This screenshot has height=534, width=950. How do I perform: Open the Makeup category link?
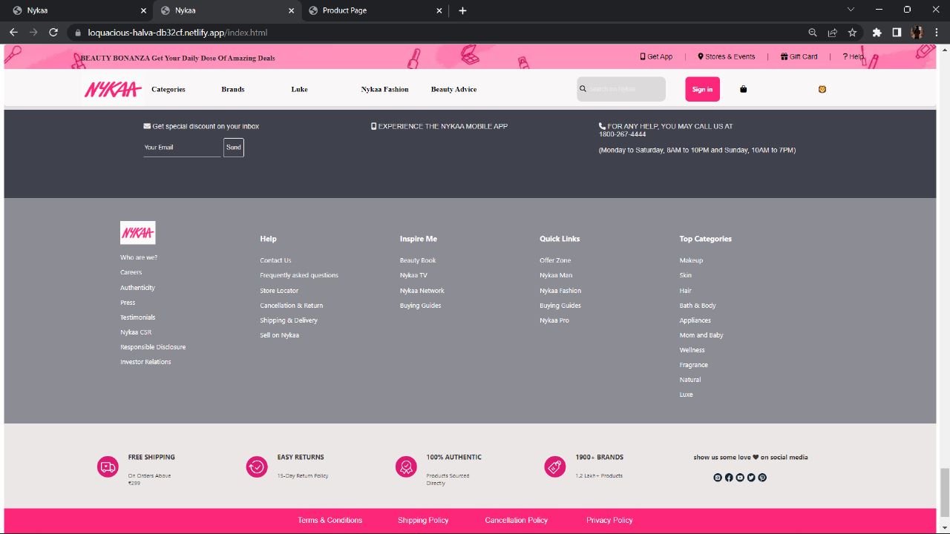click(691, 260)
